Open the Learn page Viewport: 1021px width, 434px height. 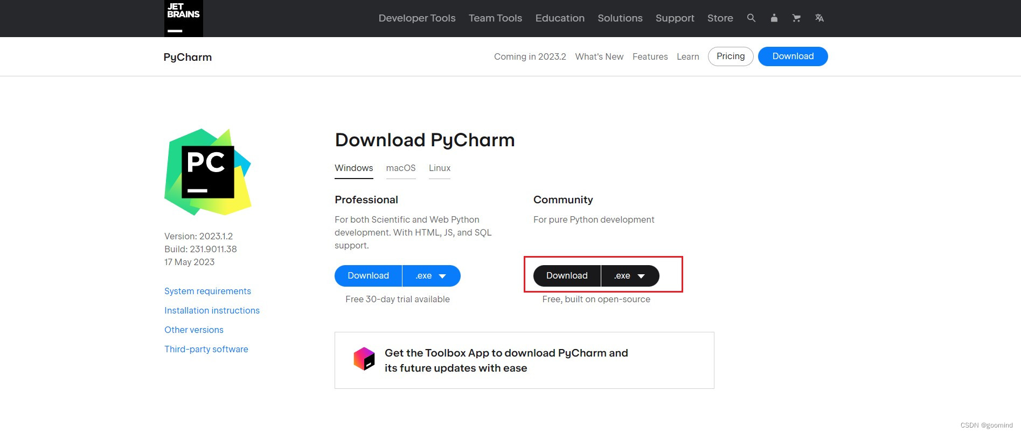(688, 56)
